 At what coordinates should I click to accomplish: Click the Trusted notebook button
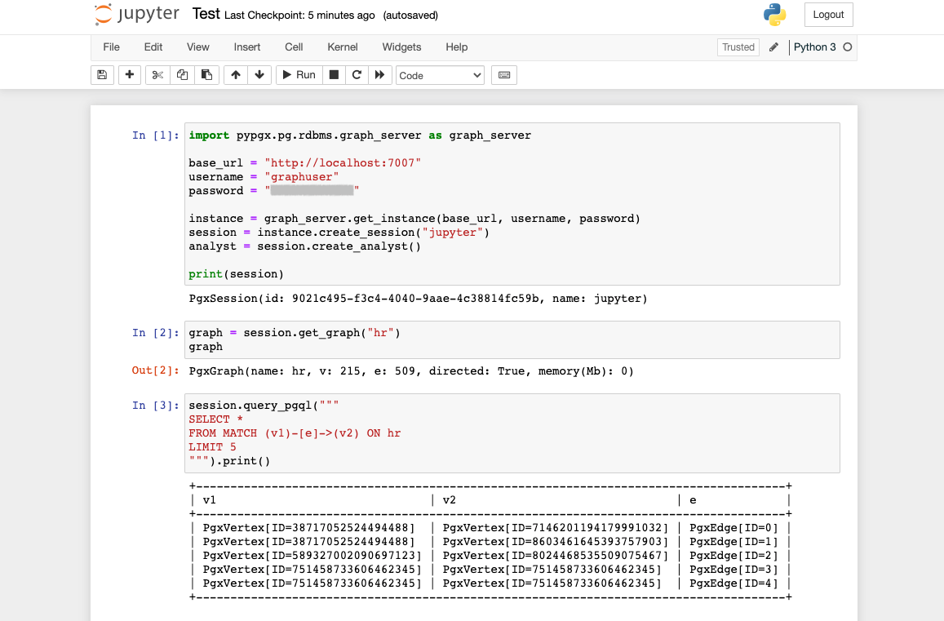coord(738,47)
